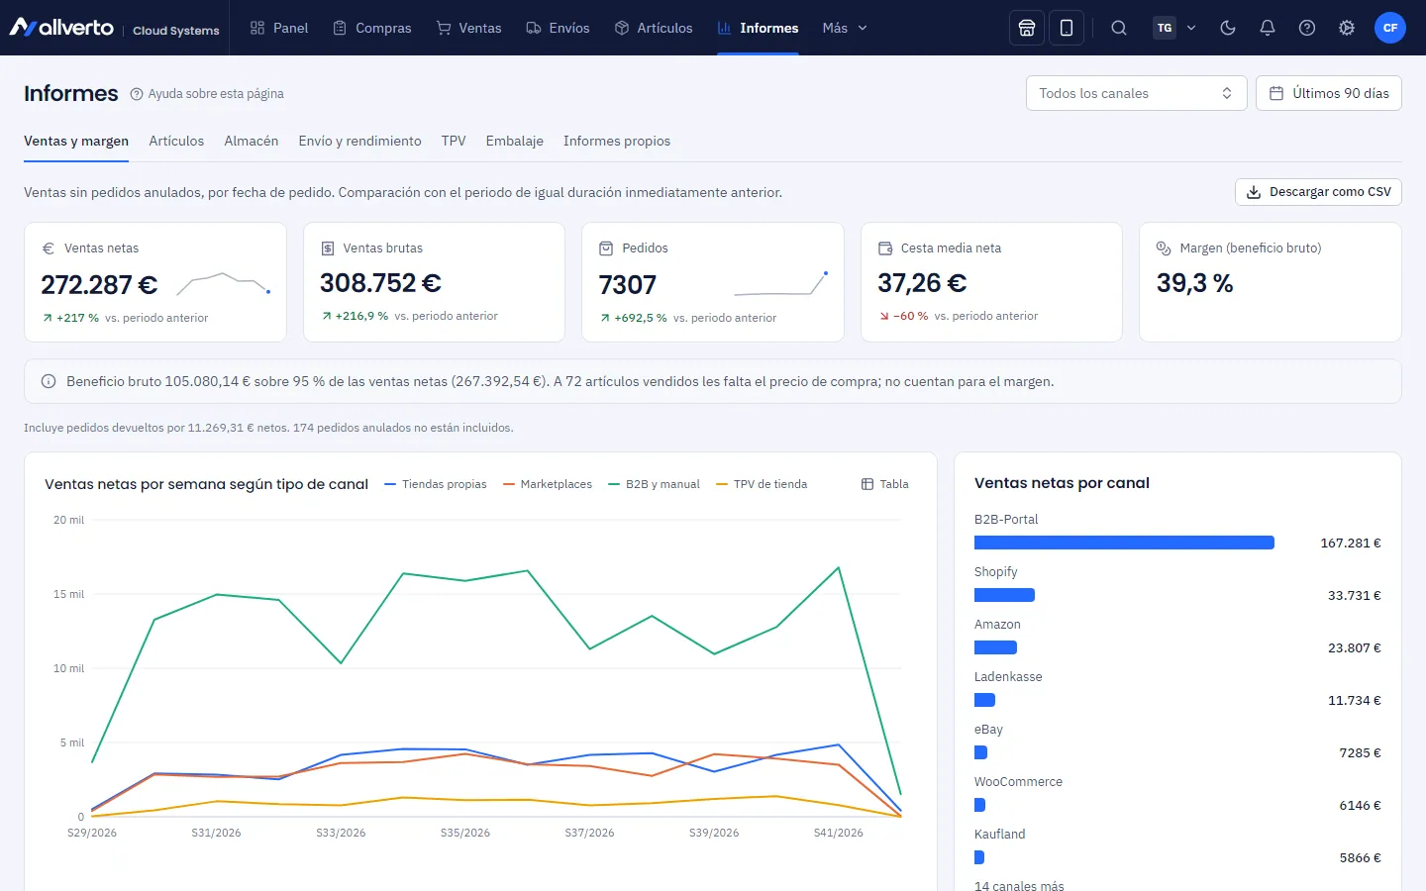The width and height of the screenshot is (1426, 891).
Task: Click the Pedidos box icon
Action: (606, 248)
